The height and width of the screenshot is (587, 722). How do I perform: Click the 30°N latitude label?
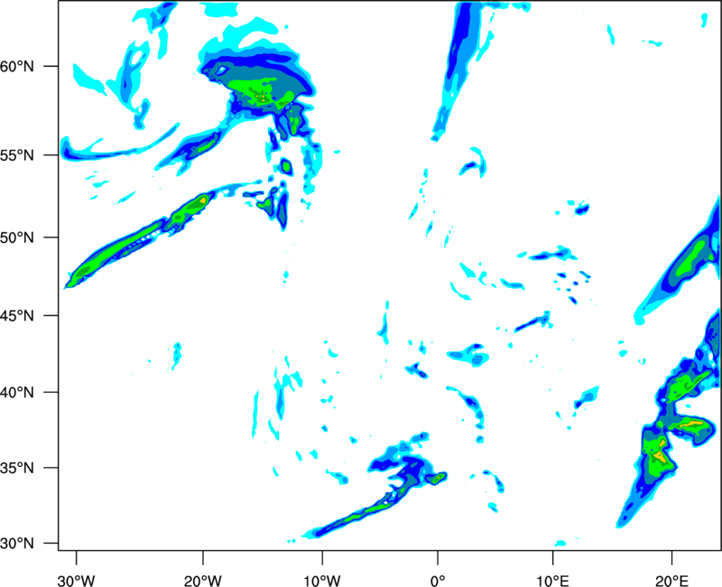click(x=17, y=544)
